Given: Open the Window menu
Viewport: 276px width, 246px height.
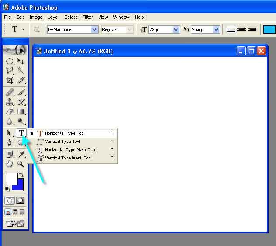Looking at the screenshot, I should (x=121, y=17).
